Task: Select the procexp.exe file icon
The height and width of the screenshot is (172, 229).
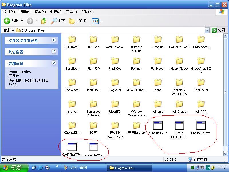Action: [x=93, y=147]
